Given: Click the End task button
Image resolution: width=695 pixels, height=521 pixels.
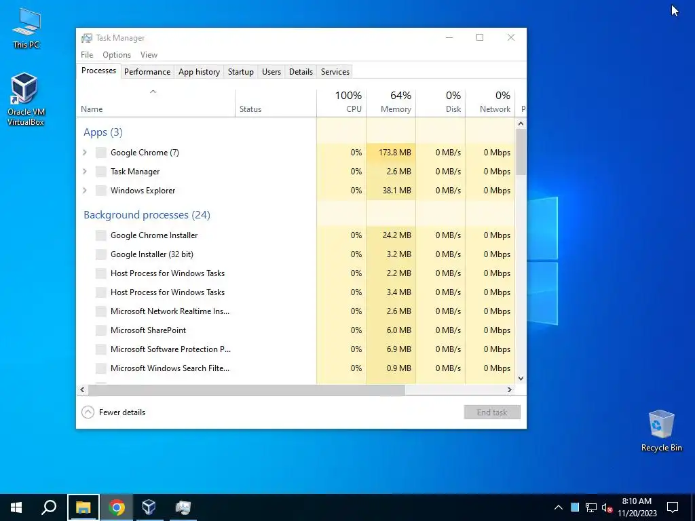Looking at the screenshot, I should click(x=492, y=412).
